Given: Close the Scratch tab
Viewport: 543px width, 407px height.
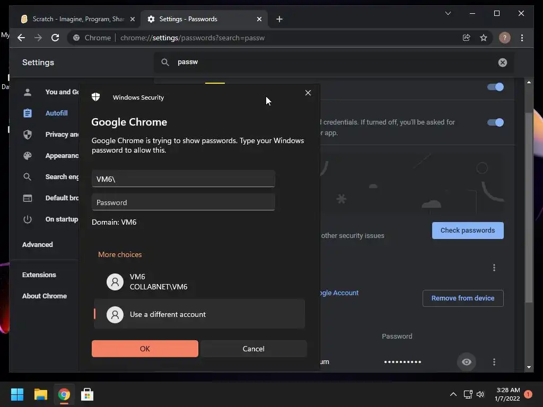Looking at the screenshot, I should coord(132,19).
